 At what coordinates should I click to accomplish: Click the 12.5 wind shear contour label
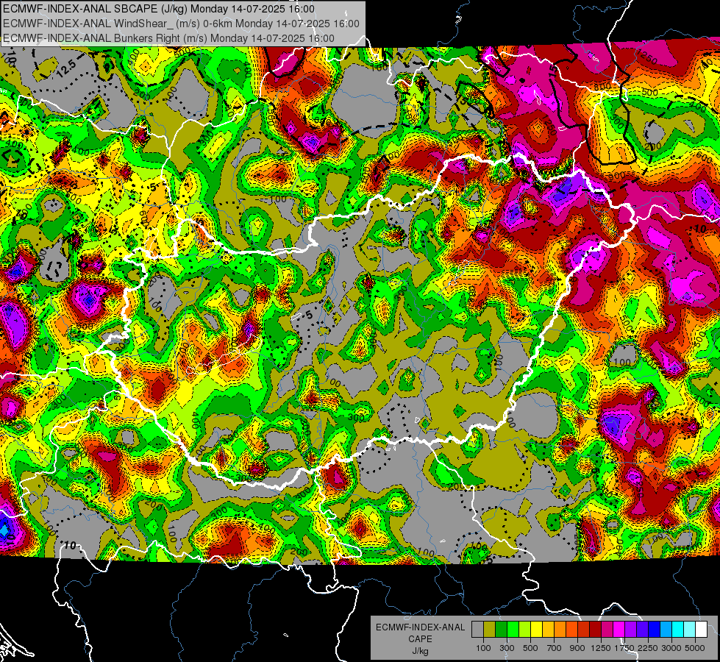tap(67, 67)
